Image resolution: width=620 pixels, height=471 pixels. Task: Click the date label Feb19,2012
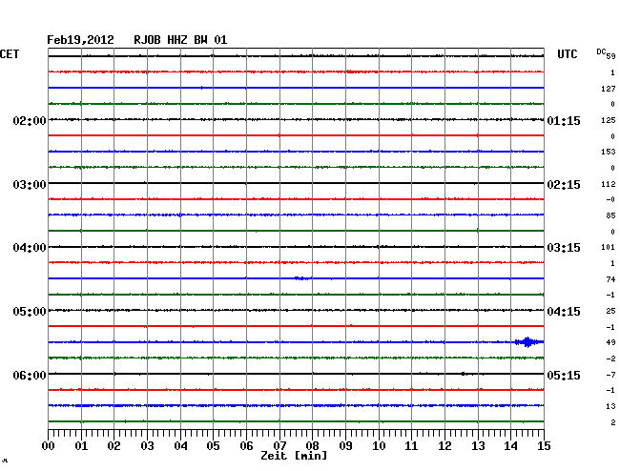(x=80, y=40)
